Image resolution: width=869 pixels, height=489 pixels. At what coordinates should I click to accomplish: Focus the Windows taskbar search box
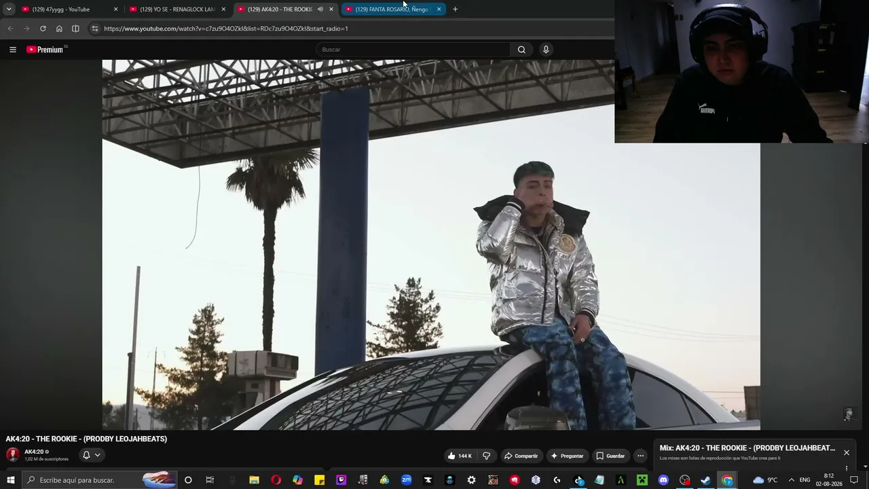click(100, 480)
